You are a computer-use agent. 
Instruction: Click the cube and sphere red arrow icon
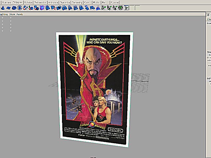pyautogui.click(x=36, y=8)
